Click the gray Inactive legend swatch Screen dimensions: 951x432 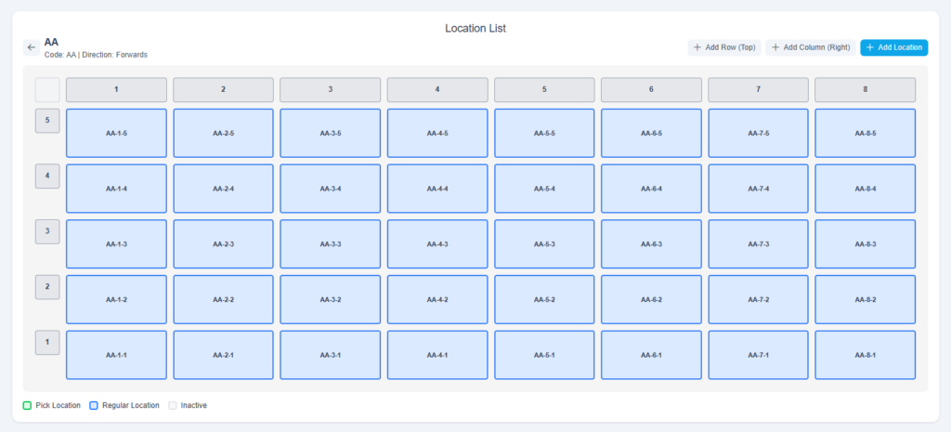(x=172, y=405)
